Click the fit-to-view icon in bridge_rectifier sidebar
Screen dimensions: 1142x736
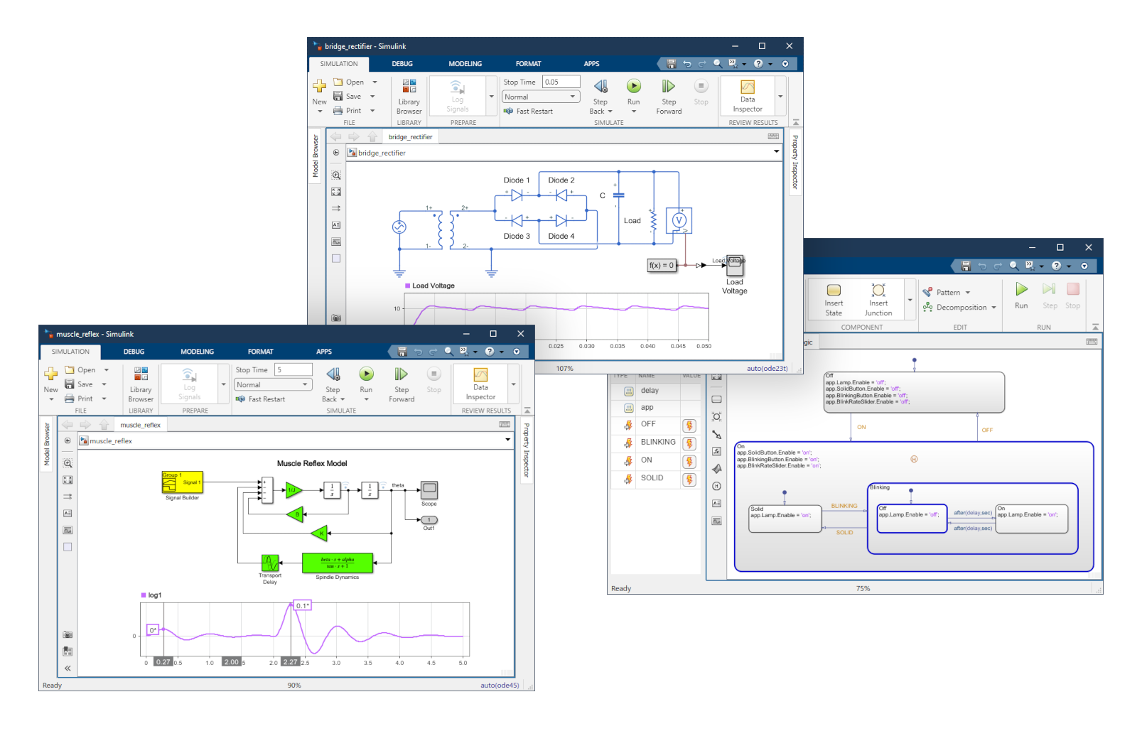tap(335, 191)
